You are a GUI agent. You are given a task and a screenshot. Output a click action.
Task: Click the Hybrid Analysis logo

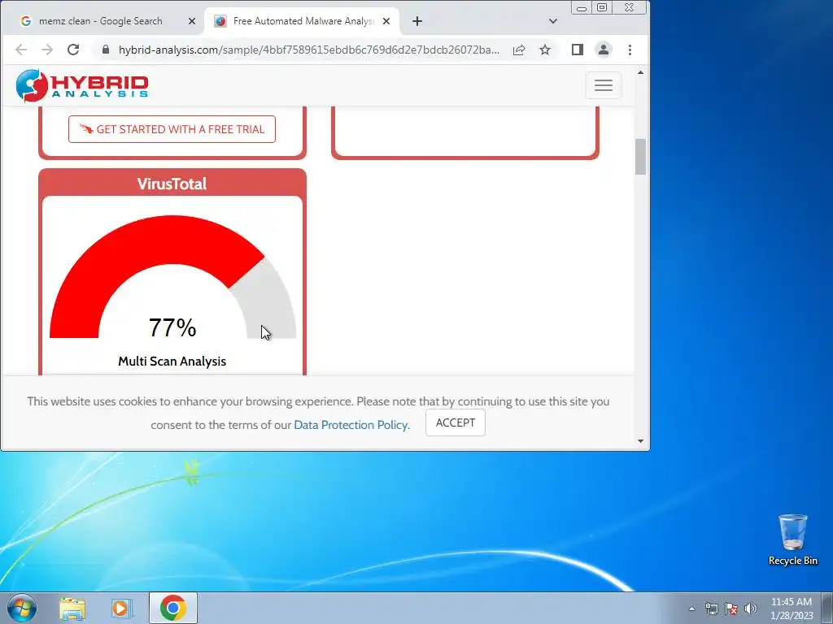coord(82,84)
